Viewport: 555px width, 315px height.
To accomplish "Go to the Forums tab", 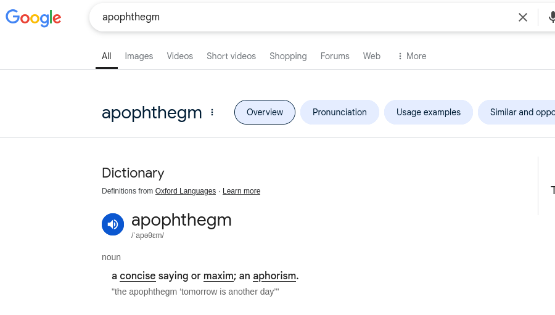I will point(335,56).
